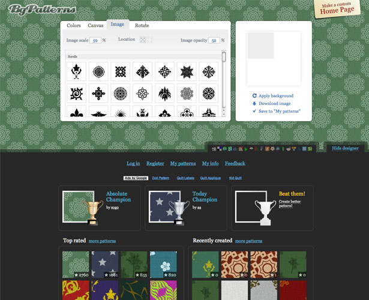This screenshot has height=300, width=369.
Task: Click the Ads by Google label
Action: (x=136, y=178)
